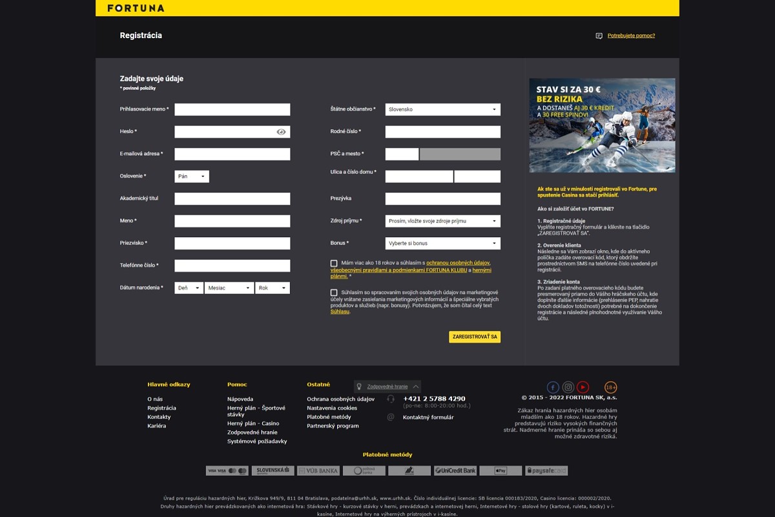Image resolution: width=775 pixels, height=517 pixels.
Task: Open the Zdroj príjmu dropdown
Action: pyautogui.click(x=442, y=221)
